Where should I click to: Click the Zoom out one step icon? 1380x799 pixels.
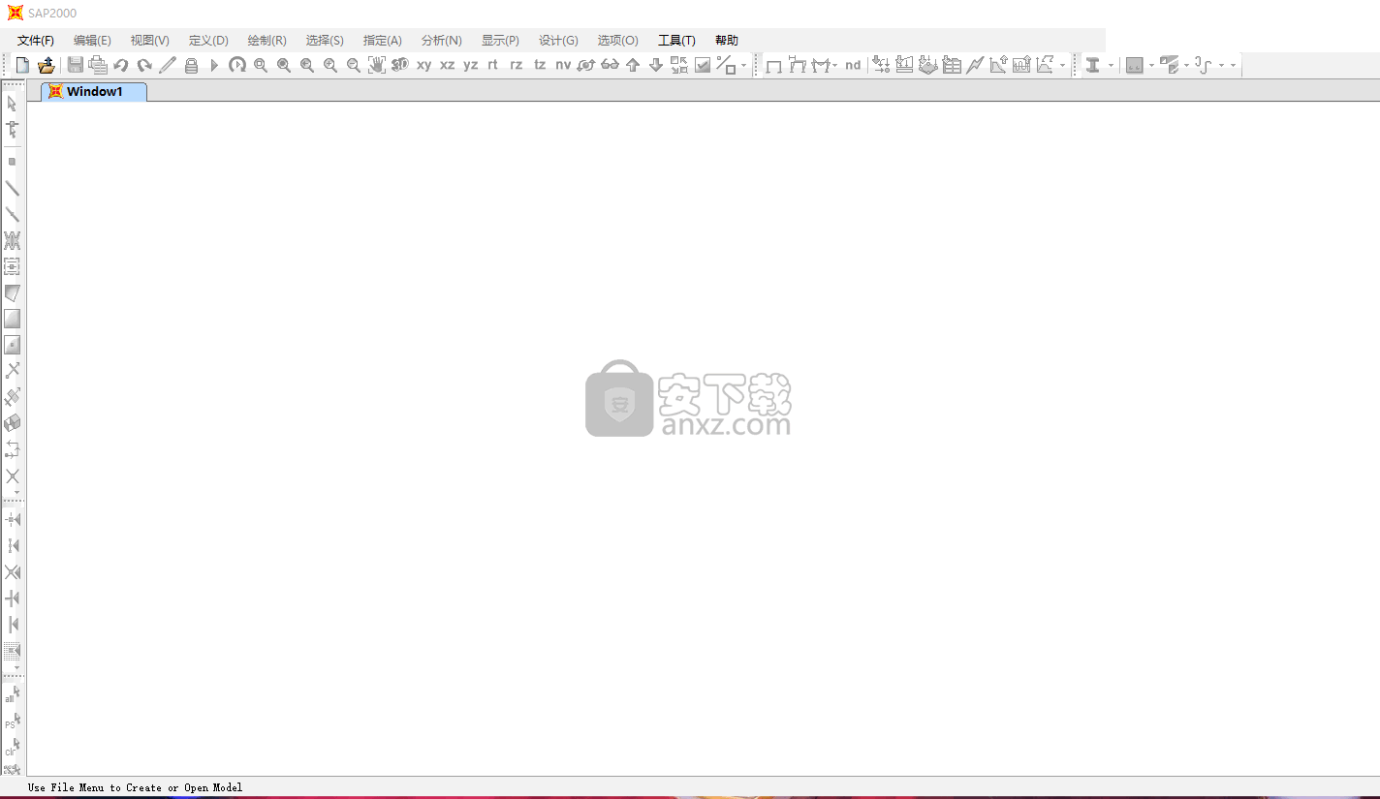pos(354,65)
